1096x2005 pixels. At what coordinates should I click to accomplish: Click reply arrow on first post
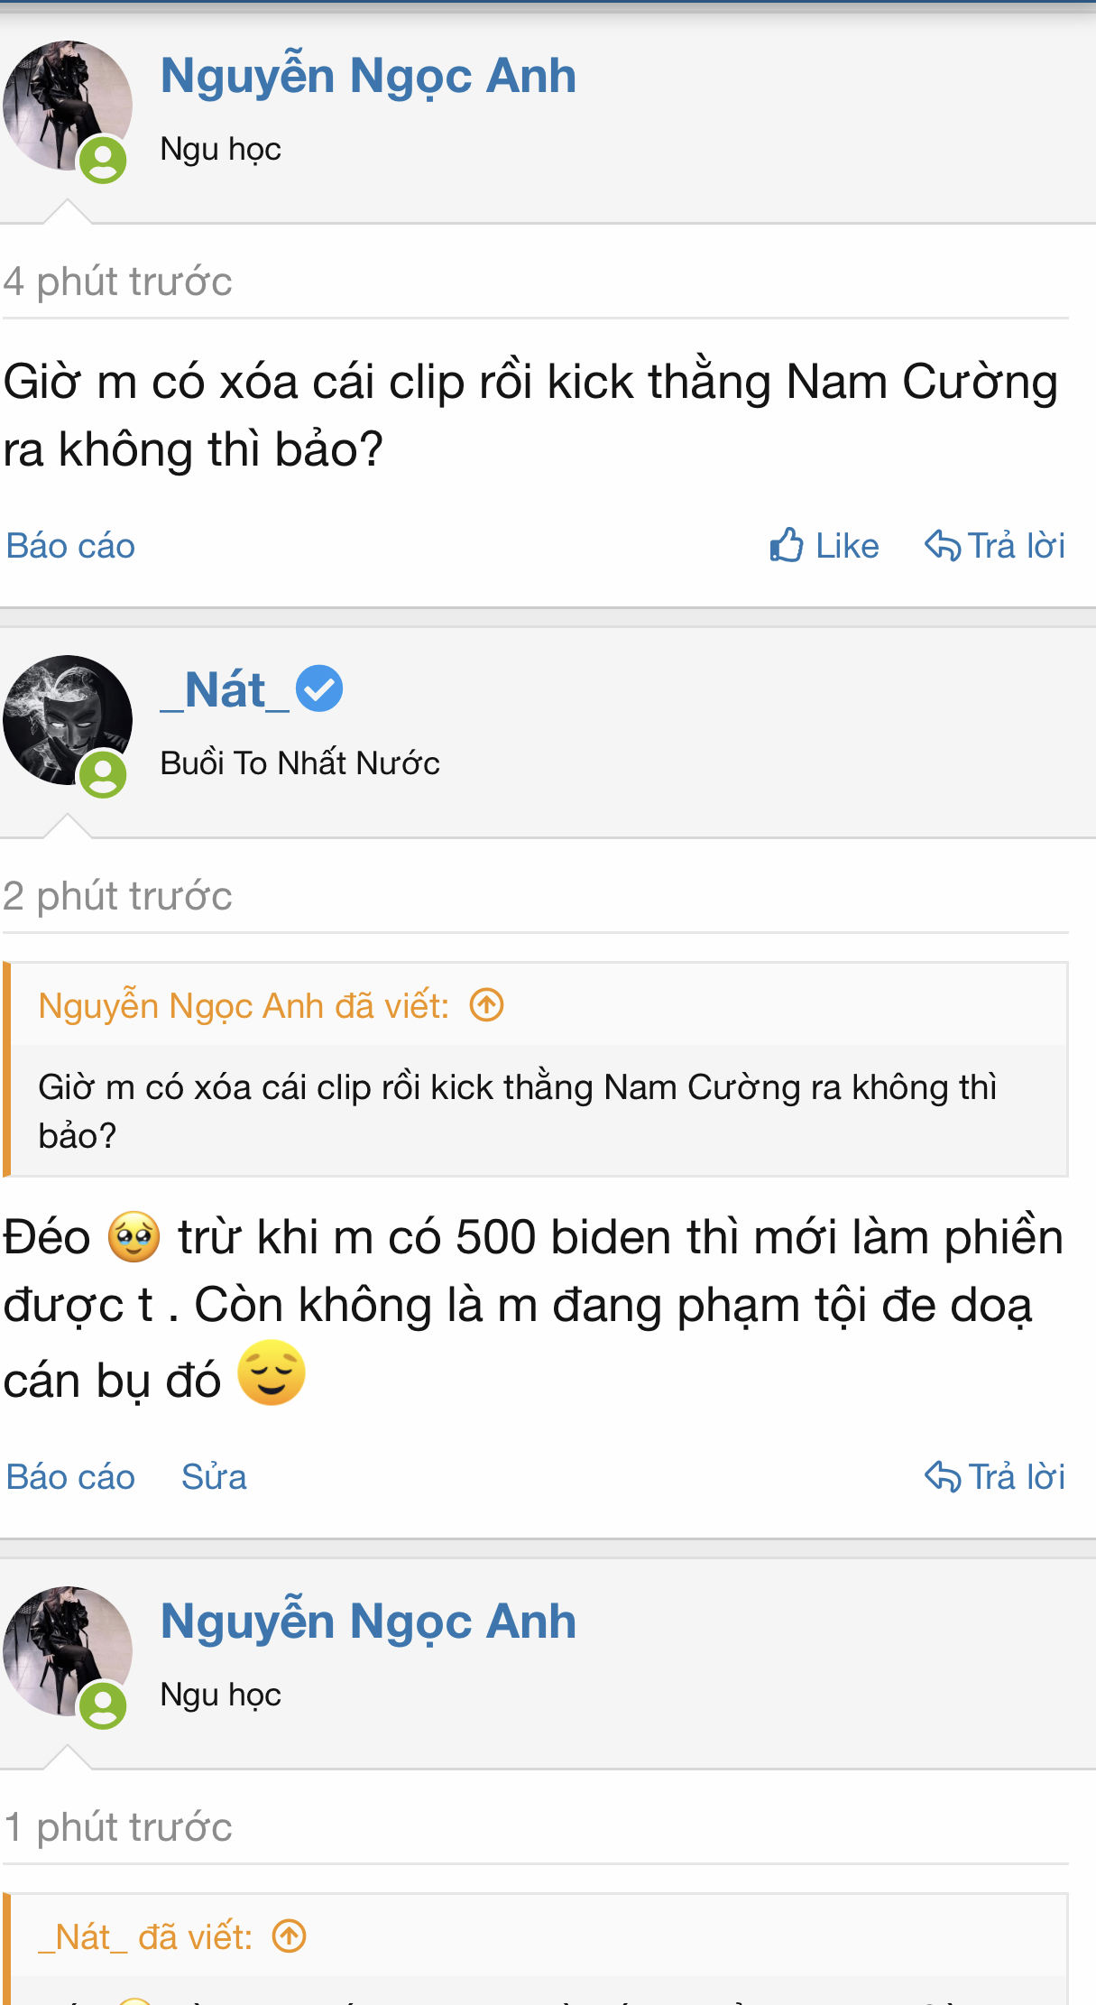943,546
